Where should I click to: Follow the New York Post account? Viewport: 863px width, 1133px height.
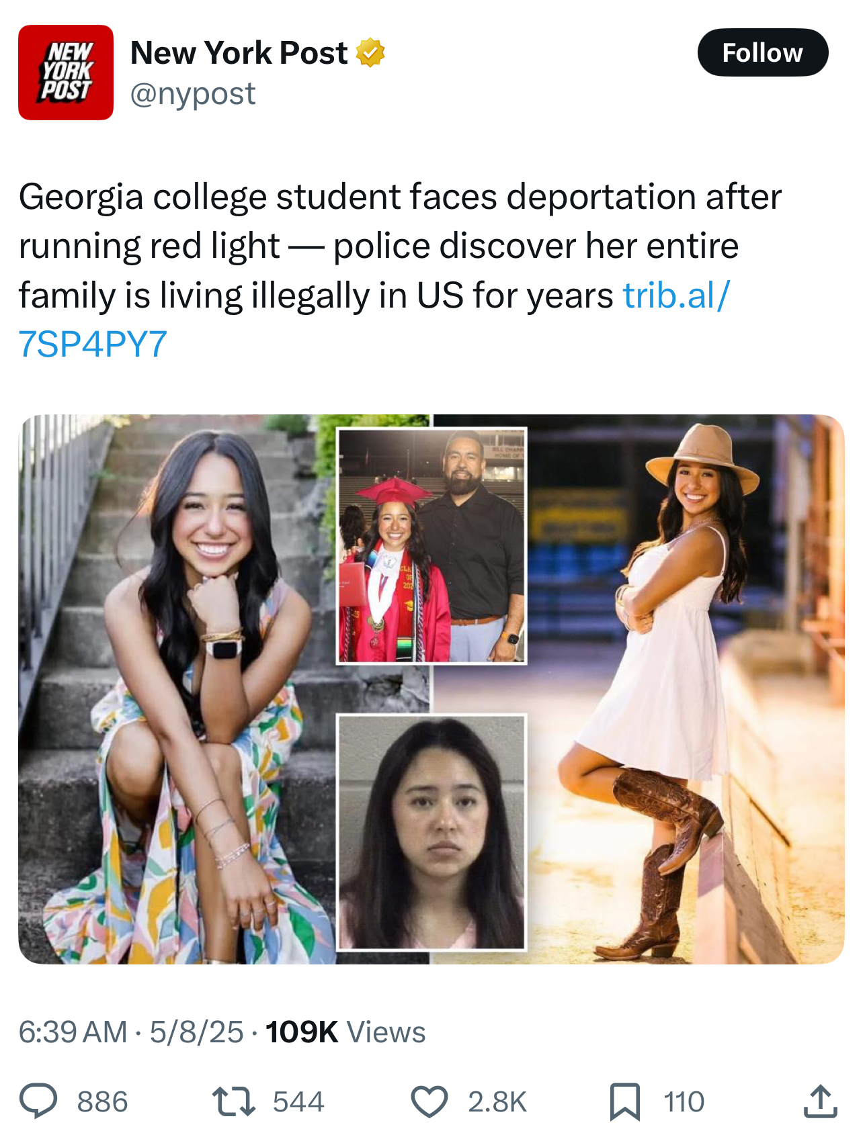[x=763, y=52]
